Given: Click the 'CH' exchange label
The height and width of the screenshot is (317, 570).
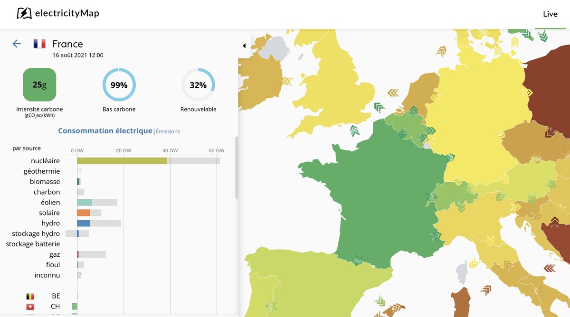Looking at the screenshot, I should 56,307.
